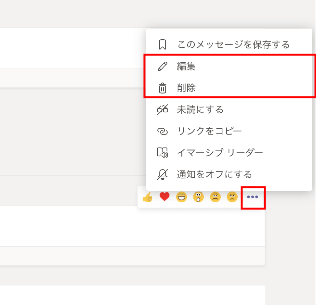Click the chain link copy icon
316x305 pixels.
[162, 131]
